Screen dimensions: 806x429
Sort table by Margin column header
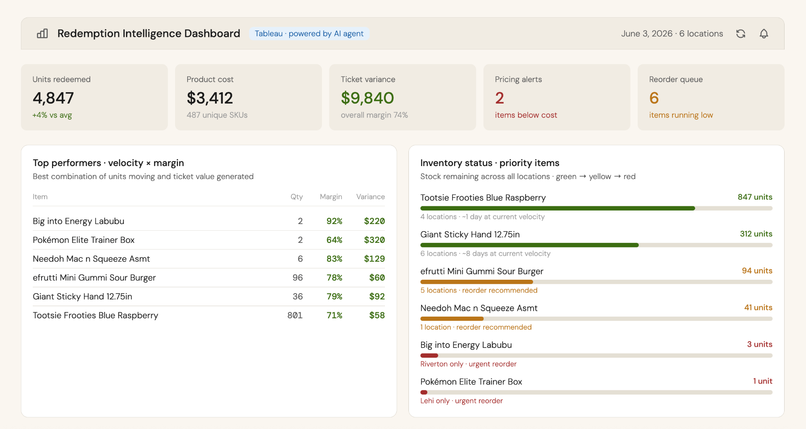coord(331,197)
